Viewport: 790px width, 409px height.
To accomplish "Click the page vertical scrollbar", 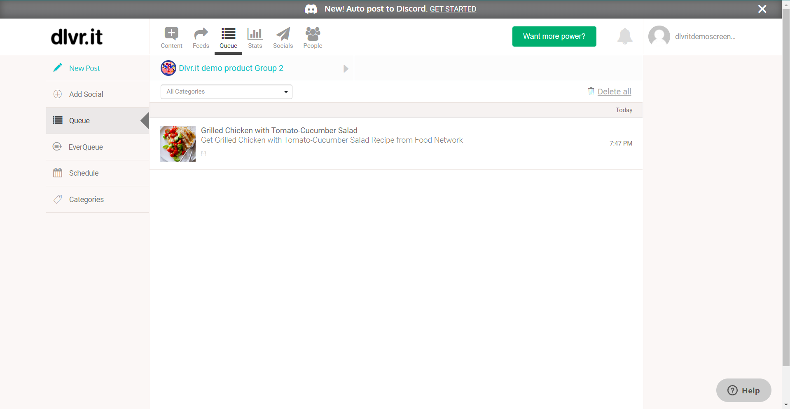I will [786, 188].
